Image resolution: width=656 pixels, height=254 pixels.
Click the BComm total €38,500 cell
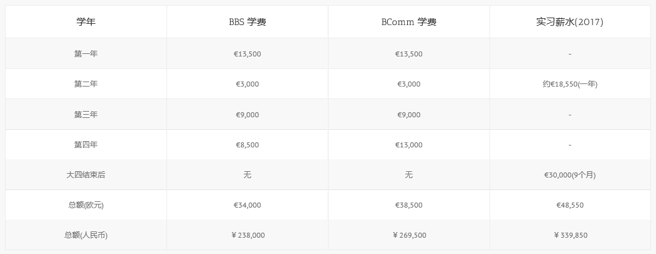coord(409,205)
